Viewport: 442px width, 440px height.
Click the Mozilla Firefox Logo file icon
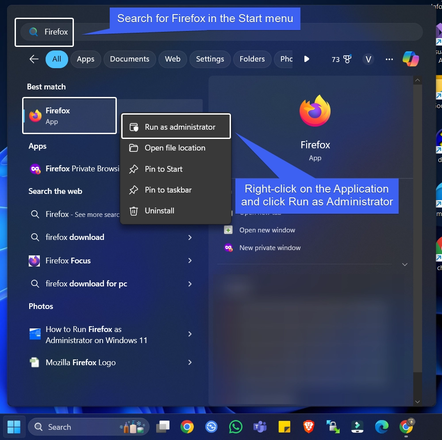coord(35,363)
